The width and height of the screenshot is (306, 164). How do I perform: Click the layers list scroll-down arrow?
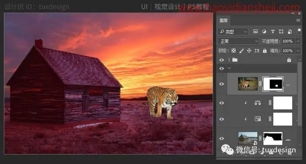299,145
